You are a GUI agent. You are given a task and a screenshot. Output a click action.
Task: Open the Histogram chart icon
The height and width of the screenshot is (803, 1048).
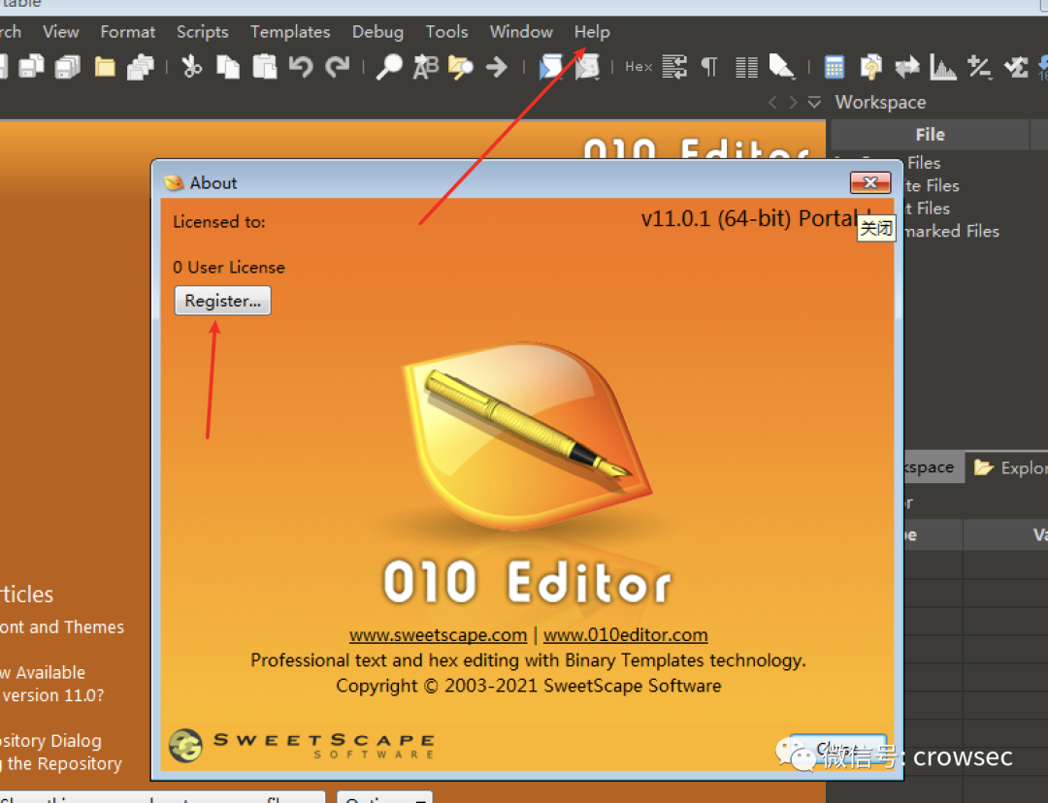click(x=943, y=67)
